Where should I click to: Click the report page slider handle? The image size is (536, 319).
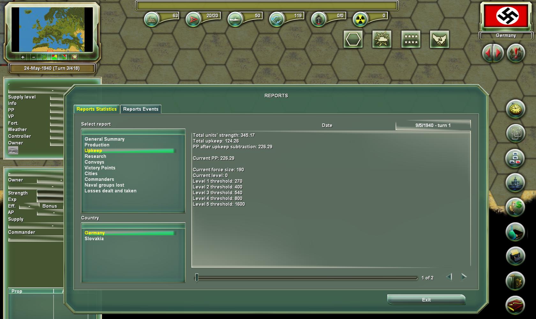tap(197, 278)
